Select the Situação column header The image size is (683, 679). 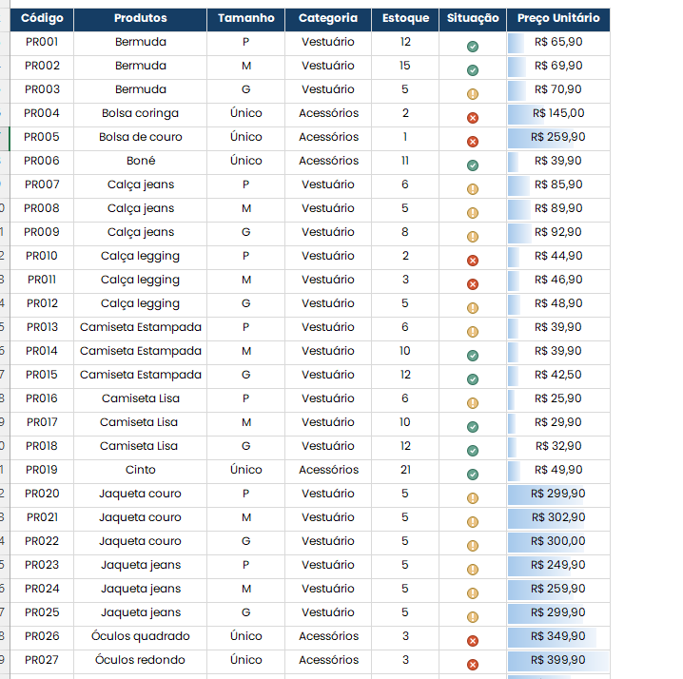(473, 18)
